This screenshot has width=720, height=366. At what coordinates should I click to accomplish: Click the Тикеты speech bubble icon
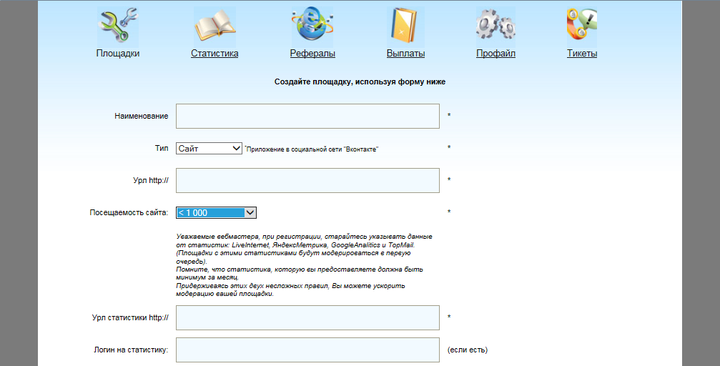(x=582, y=25)
